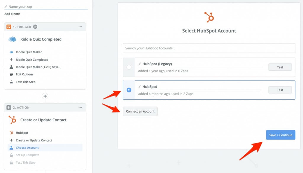
Task: Click the person icon beside Riddle Quiz Maker (1.2.0)
Action: [12, 67]
